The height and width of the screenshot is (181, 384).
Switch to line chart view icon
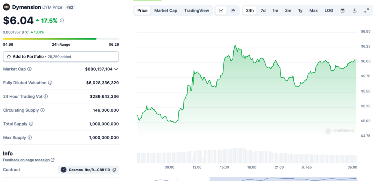[x=221, y=10]
